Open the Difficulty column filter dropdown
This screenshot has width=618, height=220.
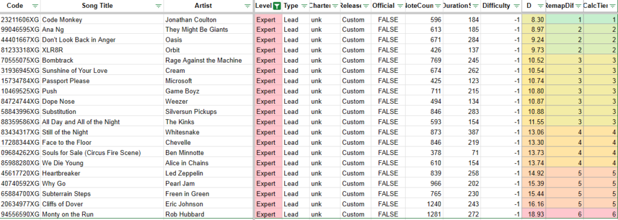point(517,6)
